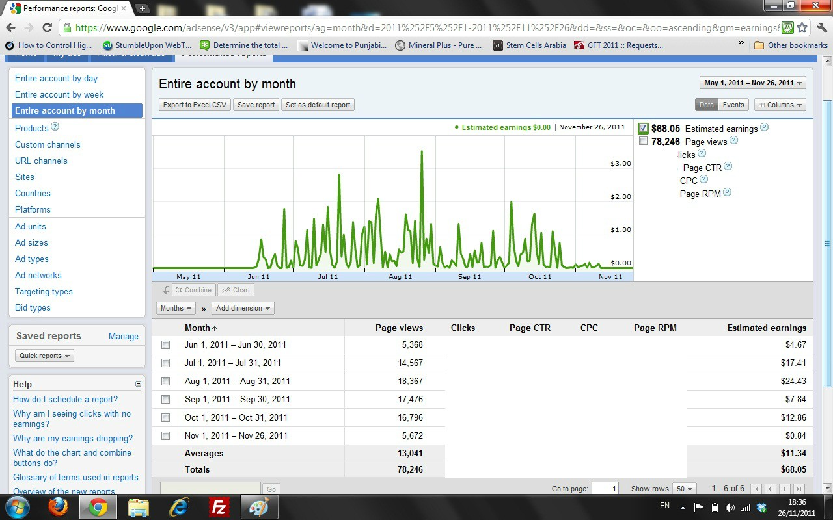Click Export to Excel CSV button
This screenshot has width=833, height=520.
pyautogui.click(x=195, y=105)
